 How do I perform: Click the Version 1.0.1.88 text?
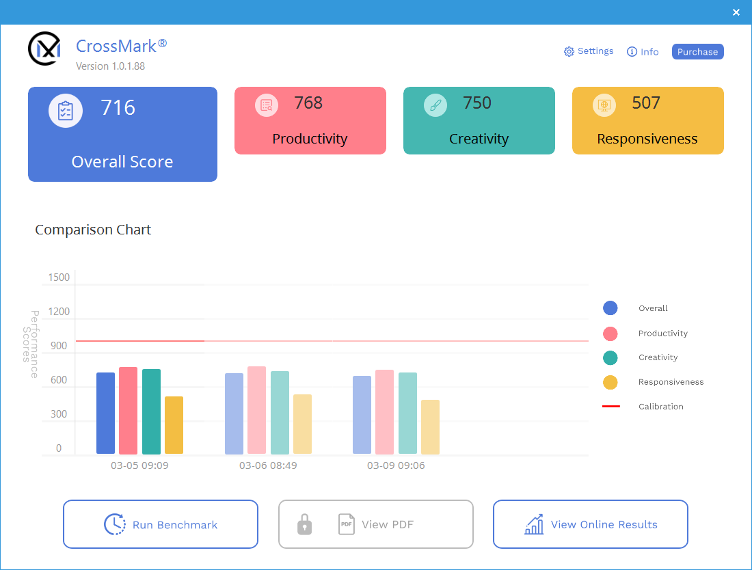[110, 66]
